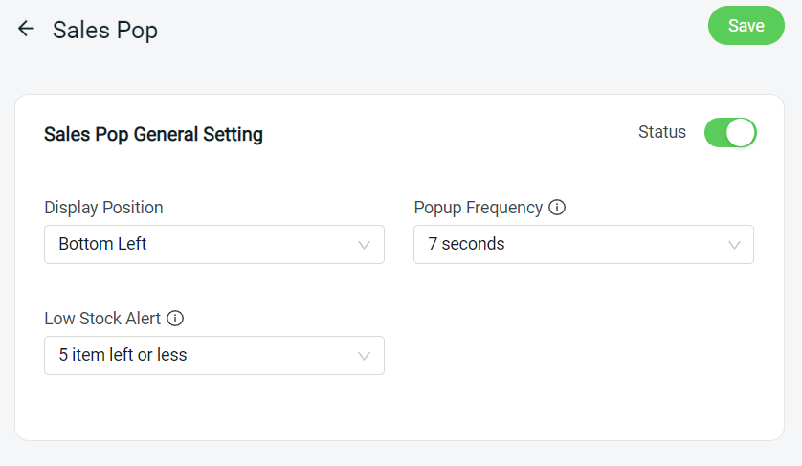Toggle the Status switch off
Image resolution: width=802 pixels, height=466 pixels.
(x=730, y=132)
